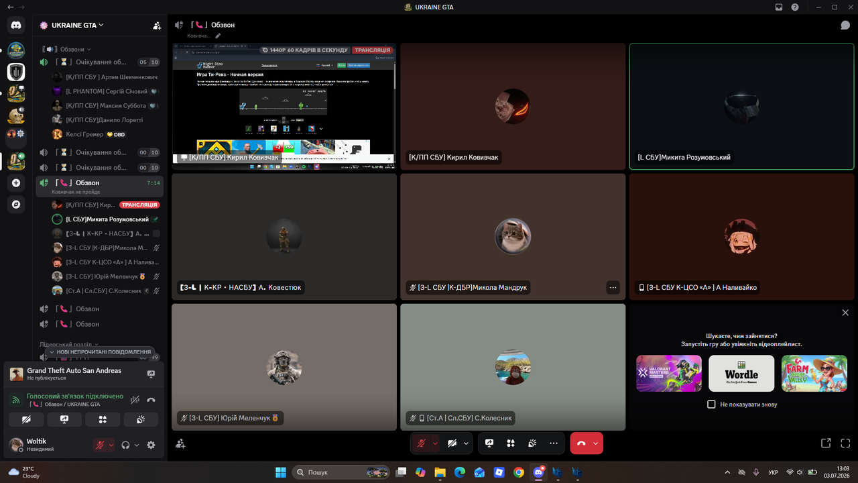Open the discover servers compass icon

point(16,204)
